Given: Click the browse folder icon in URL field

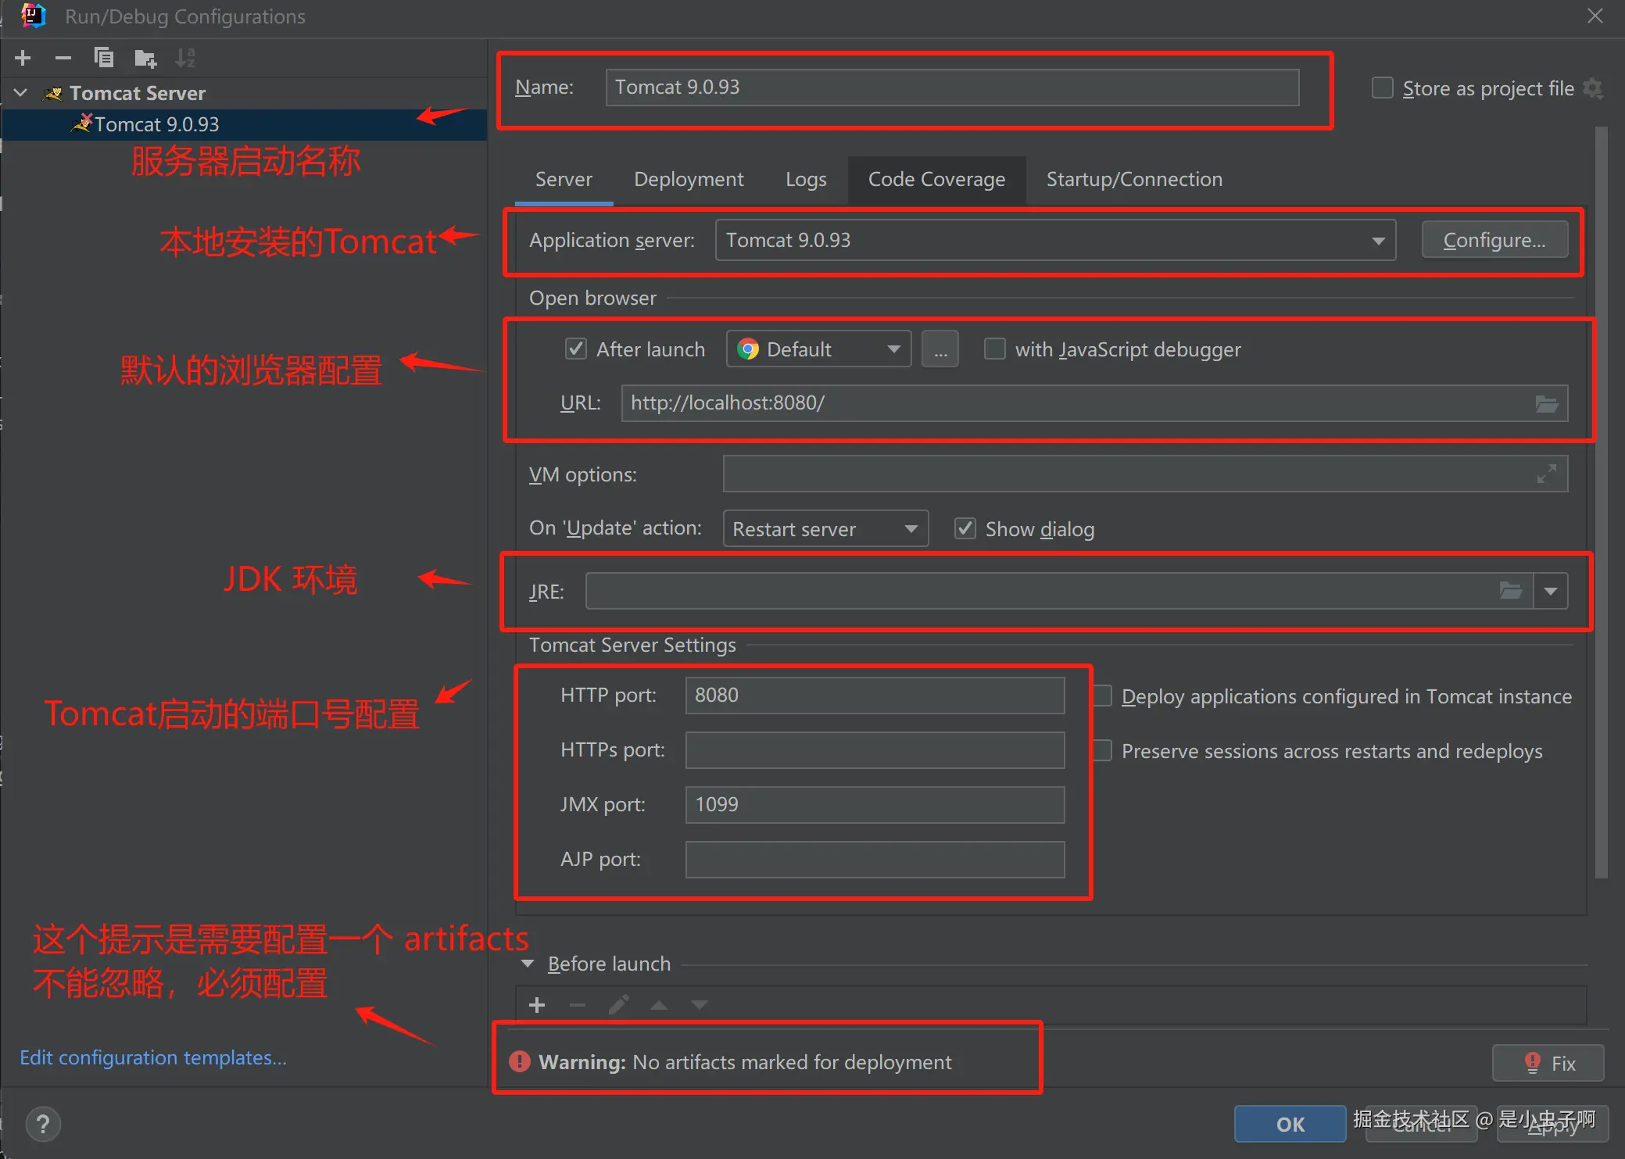Looking at the screenshot, I should (x=1546, y=403).
